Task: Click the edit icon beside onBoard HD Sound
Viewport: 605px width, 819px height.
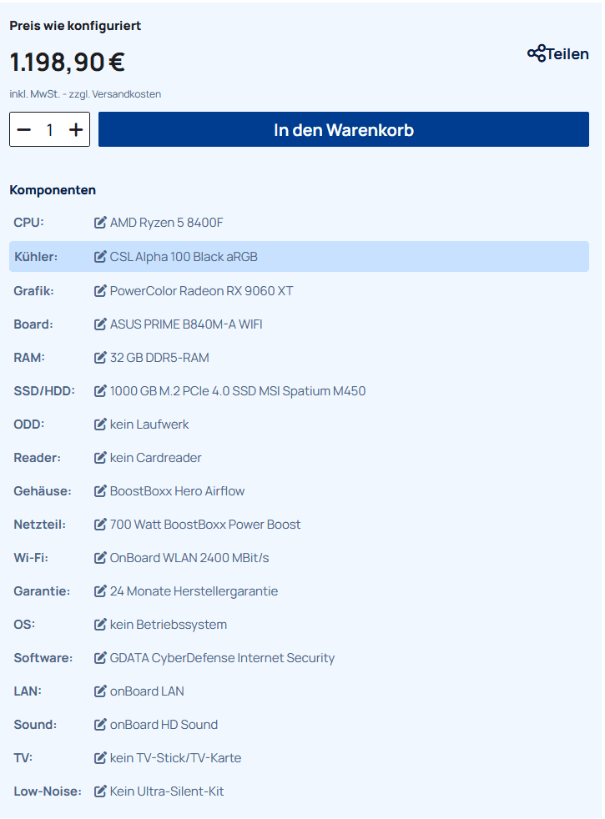Action: pos(100,725)
